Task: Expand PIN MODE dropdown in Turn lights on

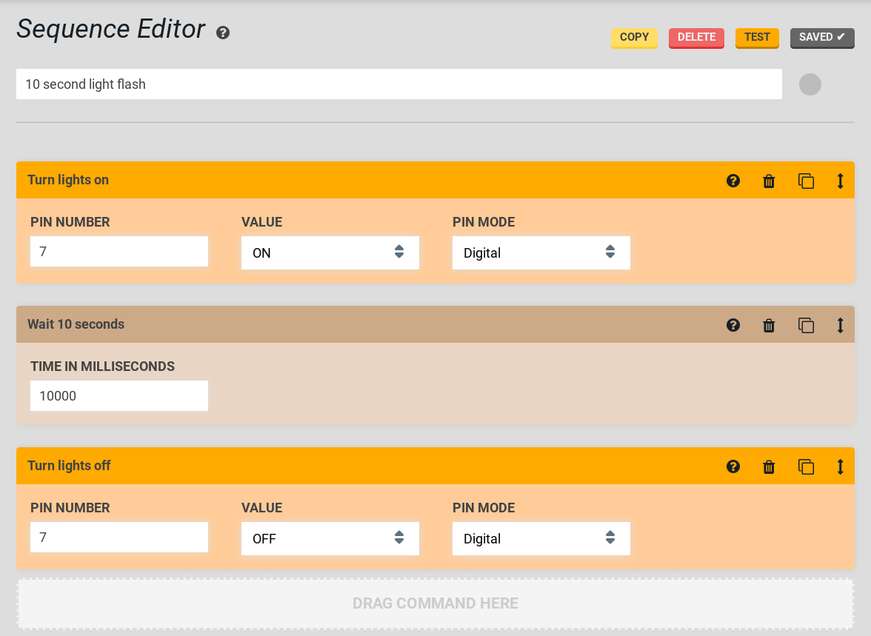Action: pyautogui.click(x=541, y=252)
